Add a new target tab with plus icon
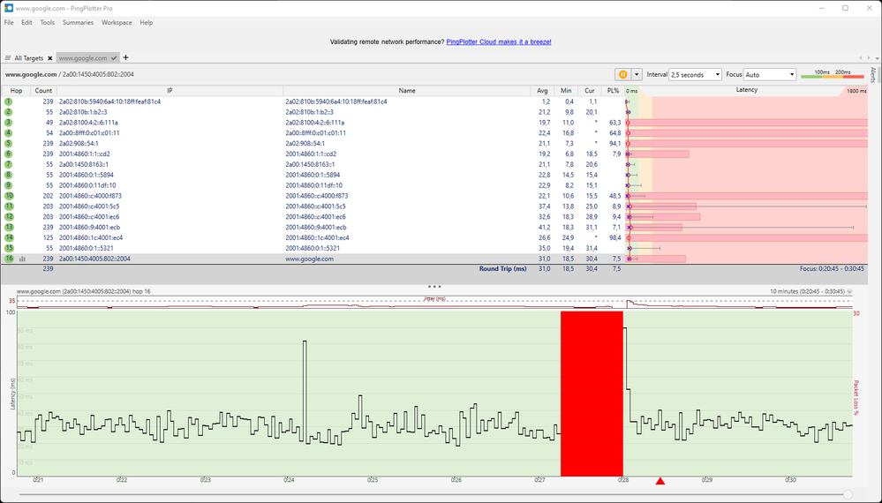882x503 pixels. (x=125, y=58)
